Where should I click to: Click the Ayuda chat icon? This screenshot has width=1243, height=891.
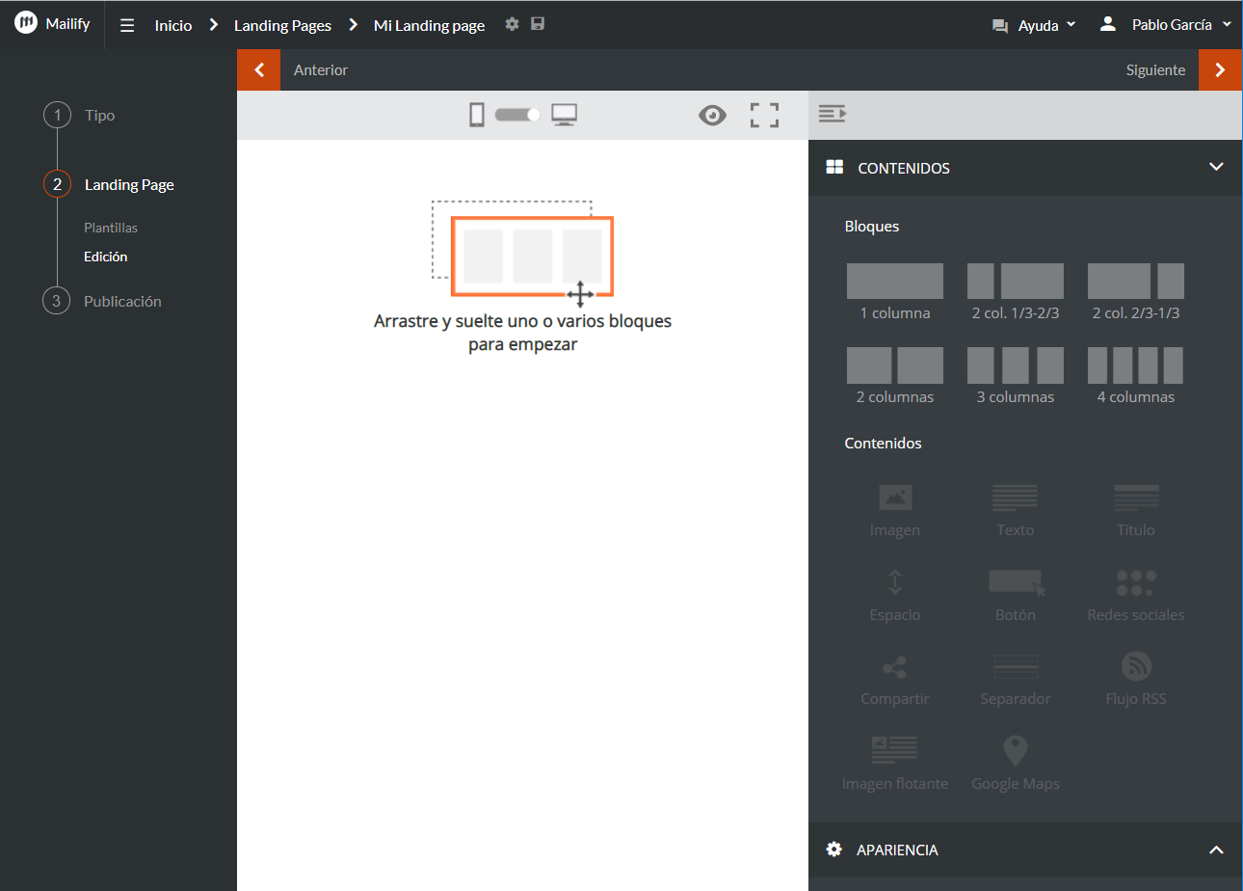point(1000,26)
